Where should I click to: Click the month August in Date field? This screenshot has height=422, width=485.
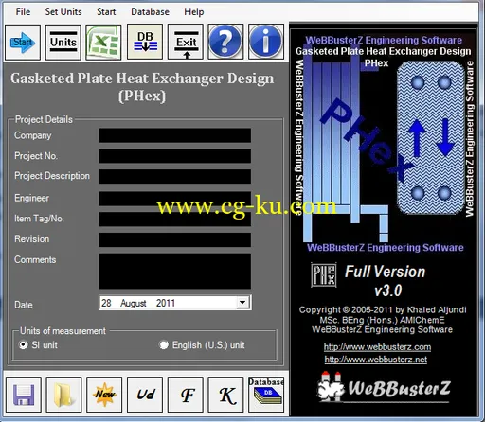pos(134,303)
